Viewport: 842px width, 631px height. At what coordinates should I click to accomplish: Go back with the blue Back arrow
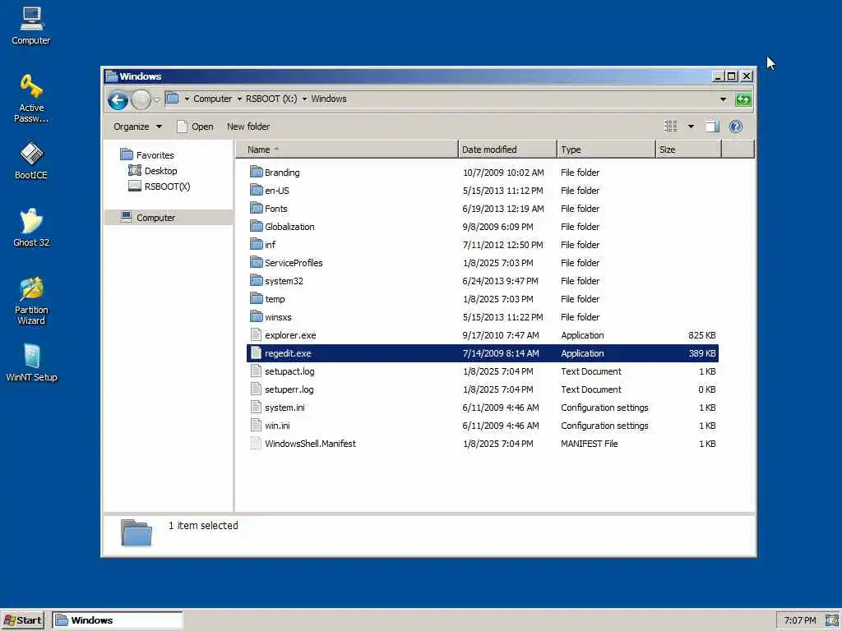click(x=118, y=99)
